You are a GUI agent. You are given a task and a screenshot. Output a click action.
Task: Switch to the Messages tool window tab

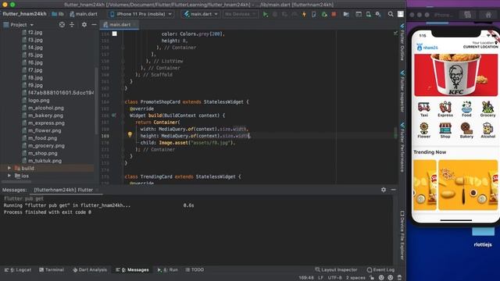[132, 270]
